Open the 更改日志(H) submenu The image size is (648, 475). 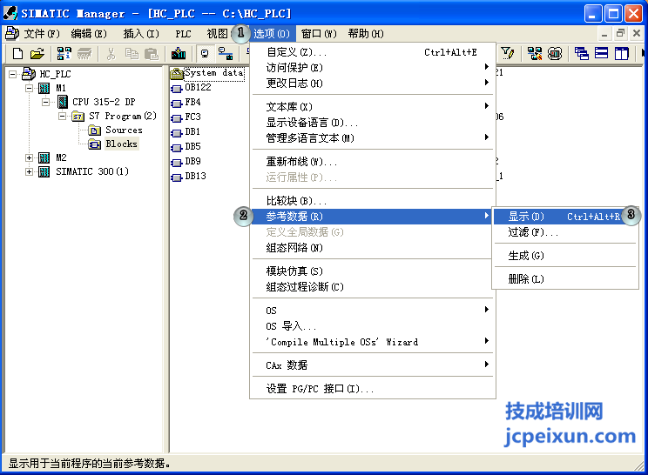click(373, 83)
